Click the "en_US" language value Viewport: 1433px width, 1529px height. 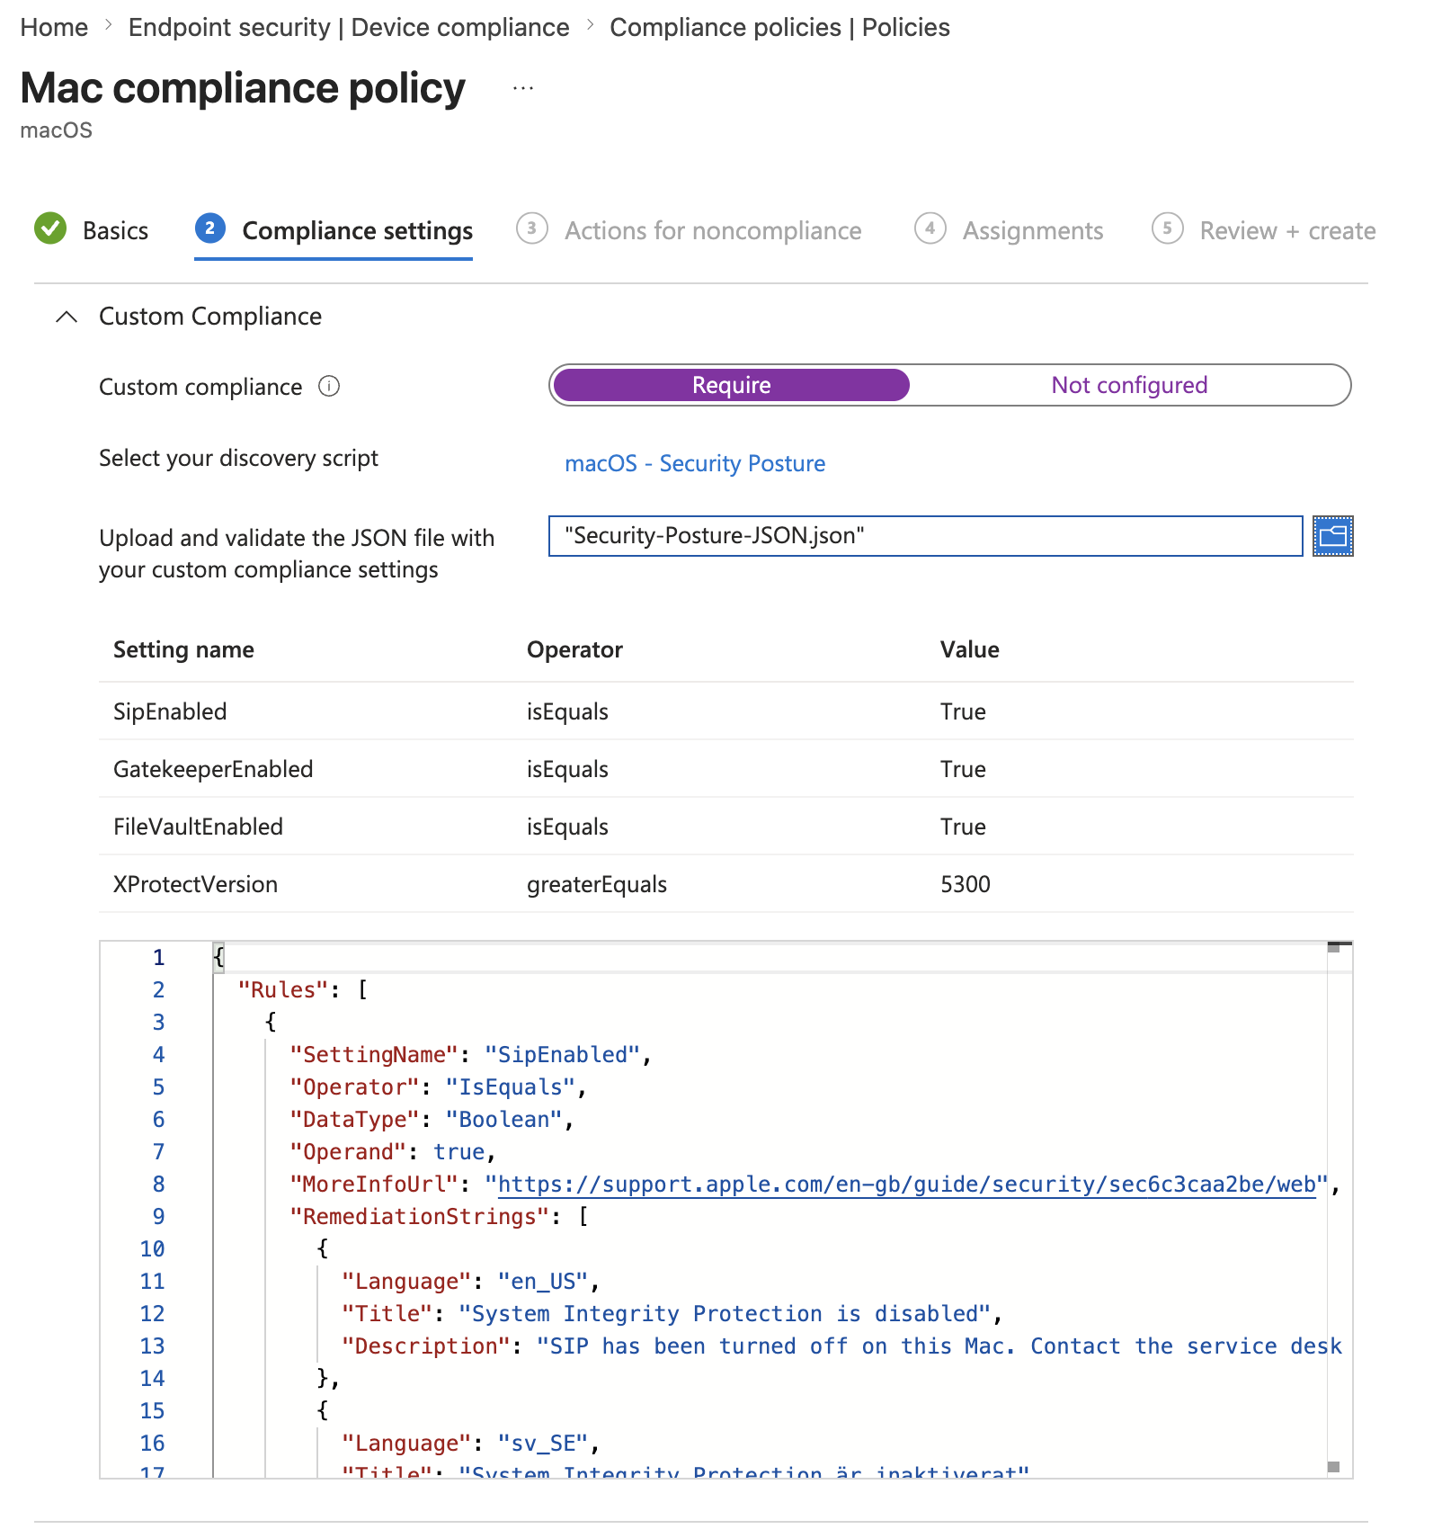[x=543, y=1281]
